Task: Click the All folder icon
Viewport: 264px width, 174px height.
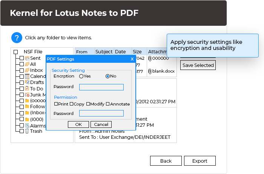Action: (27, 64)
